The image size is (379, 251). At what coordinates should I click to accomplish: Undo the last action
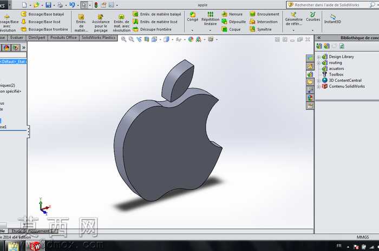click(x=72, y=4)
